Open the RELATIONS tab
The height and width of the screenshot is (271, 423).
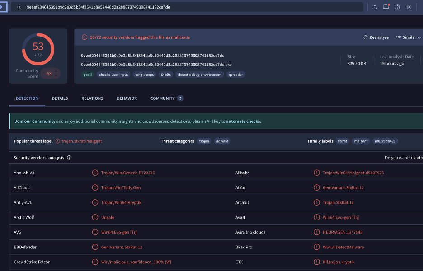point(92,98)
